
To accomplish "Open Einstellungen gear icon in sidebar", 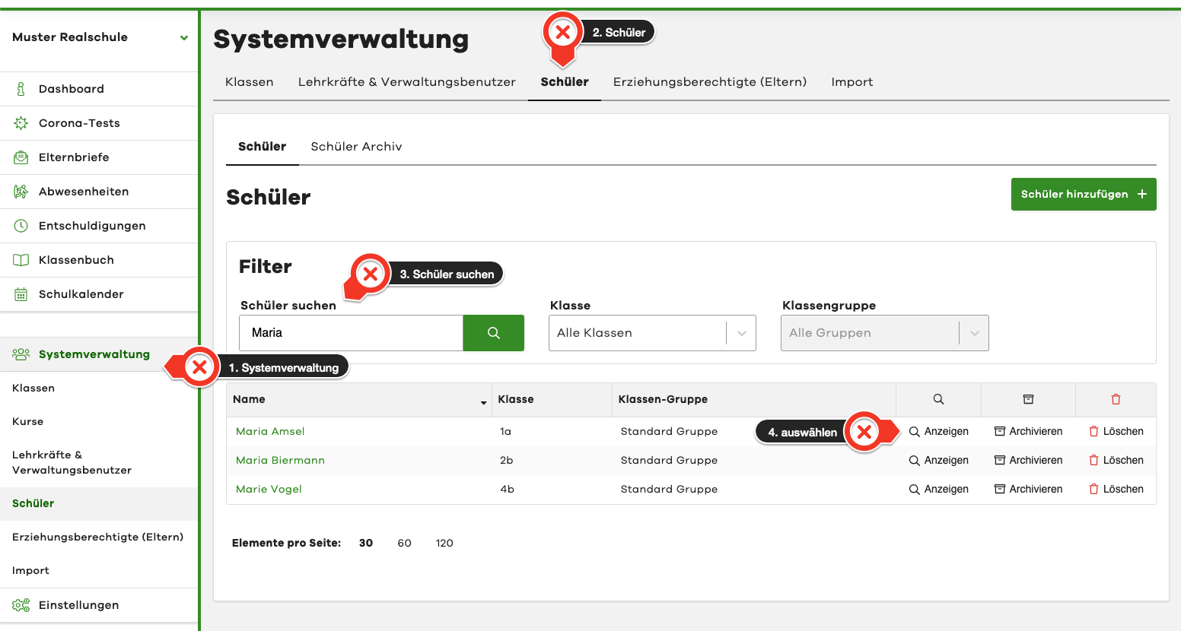I will [x=21, y=605].
